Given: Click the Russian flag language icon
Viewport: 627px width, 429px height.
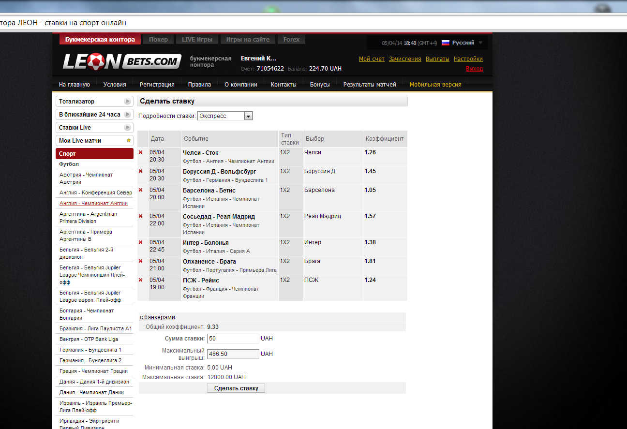Looking at the screenshot, I should tap(446, 43).
